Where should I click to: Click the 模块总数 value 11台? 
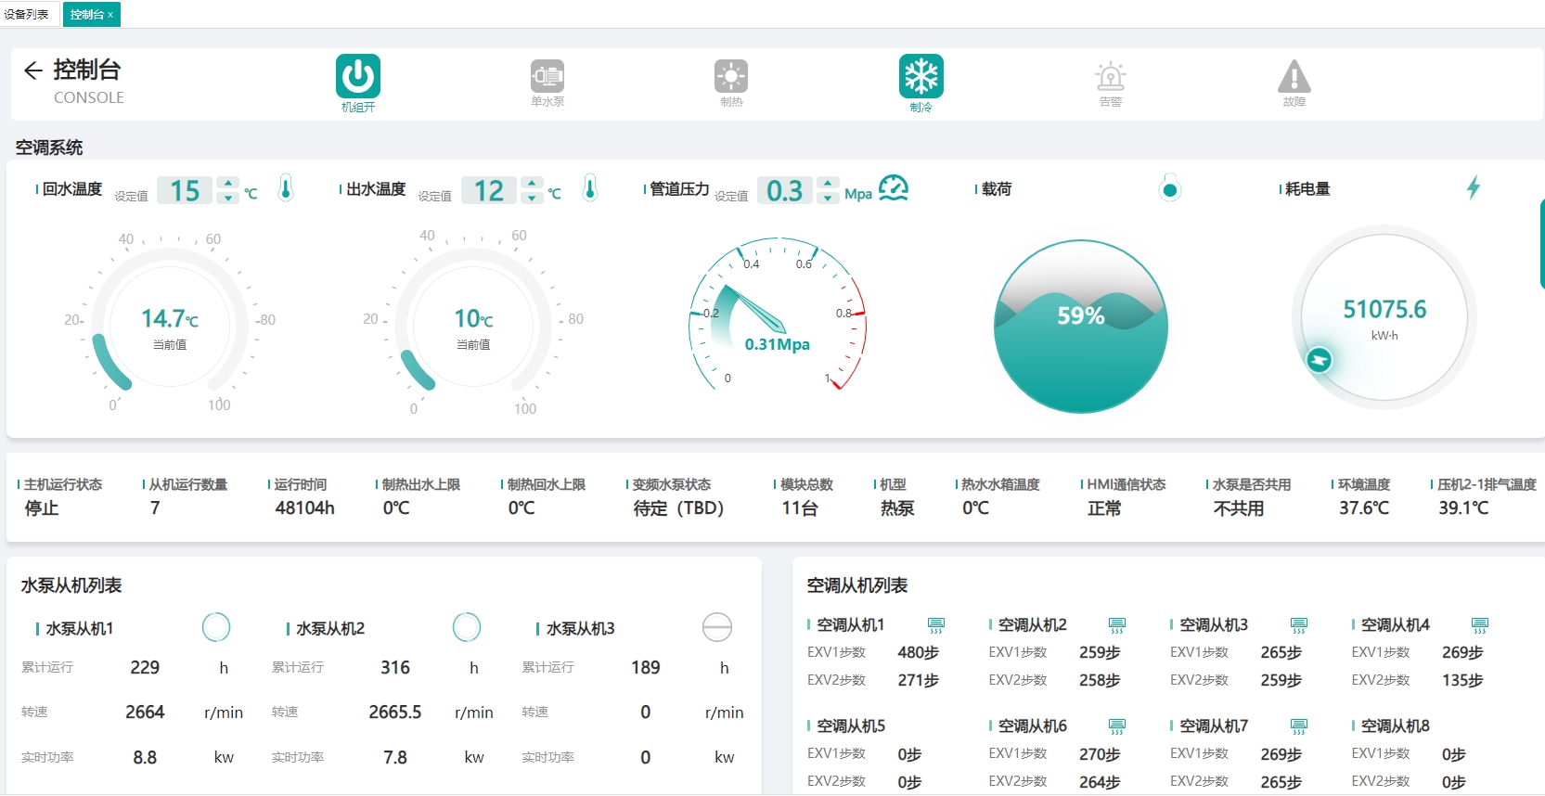(x=800, y=508)
